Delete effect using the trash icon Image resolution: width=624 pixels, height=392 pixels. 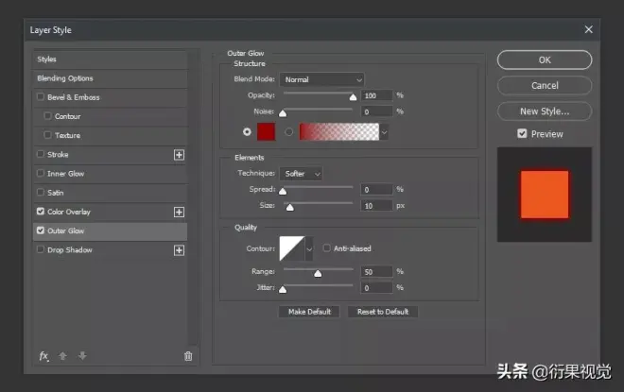188,356
